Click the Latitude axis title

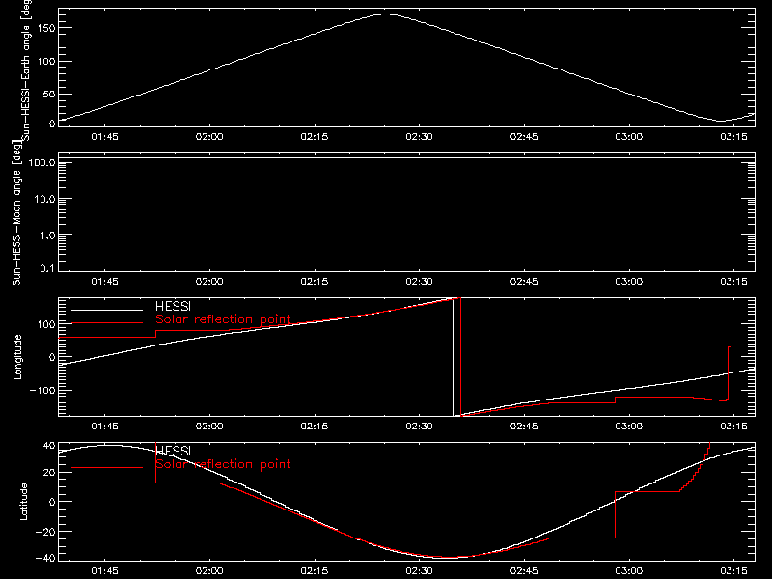tap(23, 502)
